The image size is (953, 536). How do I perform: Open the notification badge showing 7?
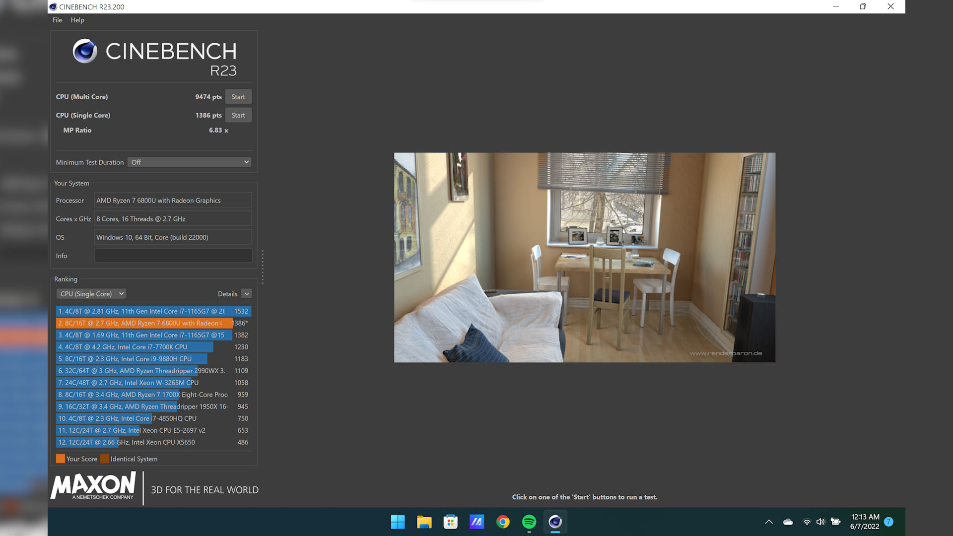pyautogui.click(x=889, y=522)
